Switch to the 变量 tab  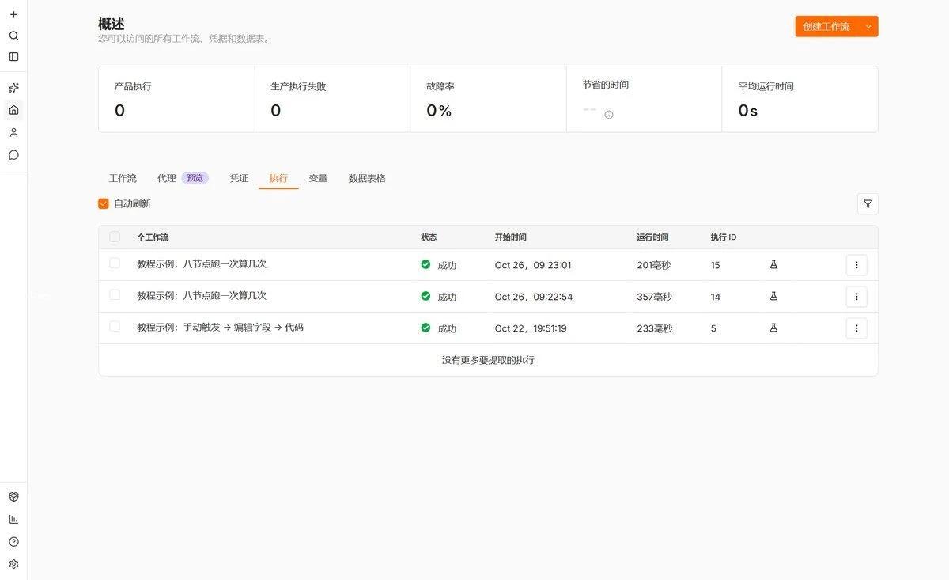318,178
